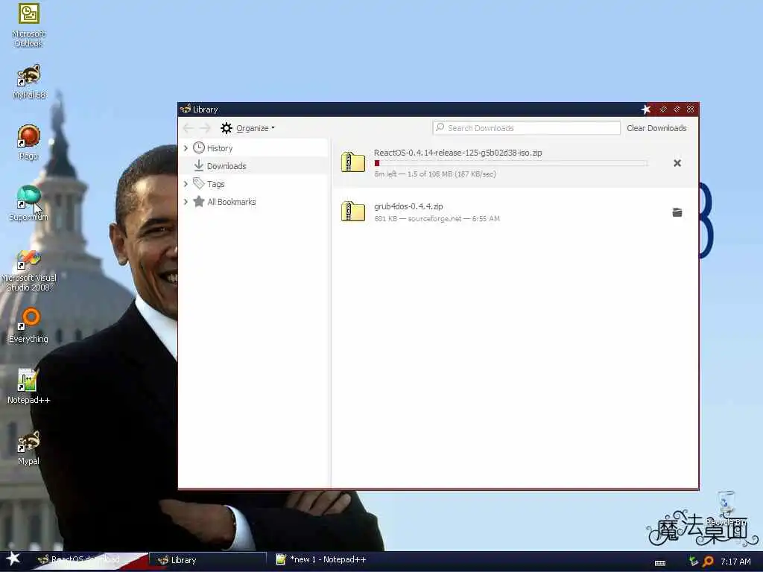Screen dimensions: 763x572
Task: Select Downloads in the Library sidebar
Action: [x=254, y=166]
